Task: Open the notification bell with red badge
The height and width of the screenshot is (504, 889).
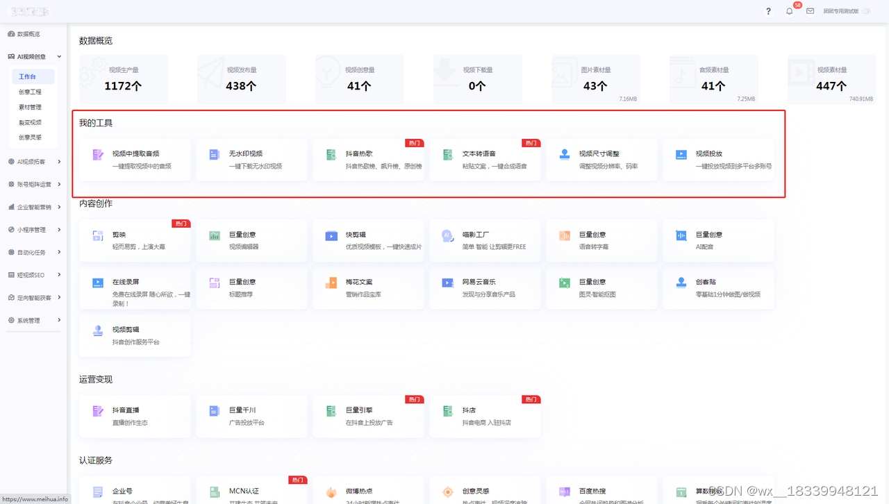Action: pyautogui.click(x=790, y=11)
